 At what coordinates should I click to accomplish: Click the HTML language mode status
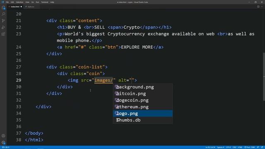click(240, 147)
